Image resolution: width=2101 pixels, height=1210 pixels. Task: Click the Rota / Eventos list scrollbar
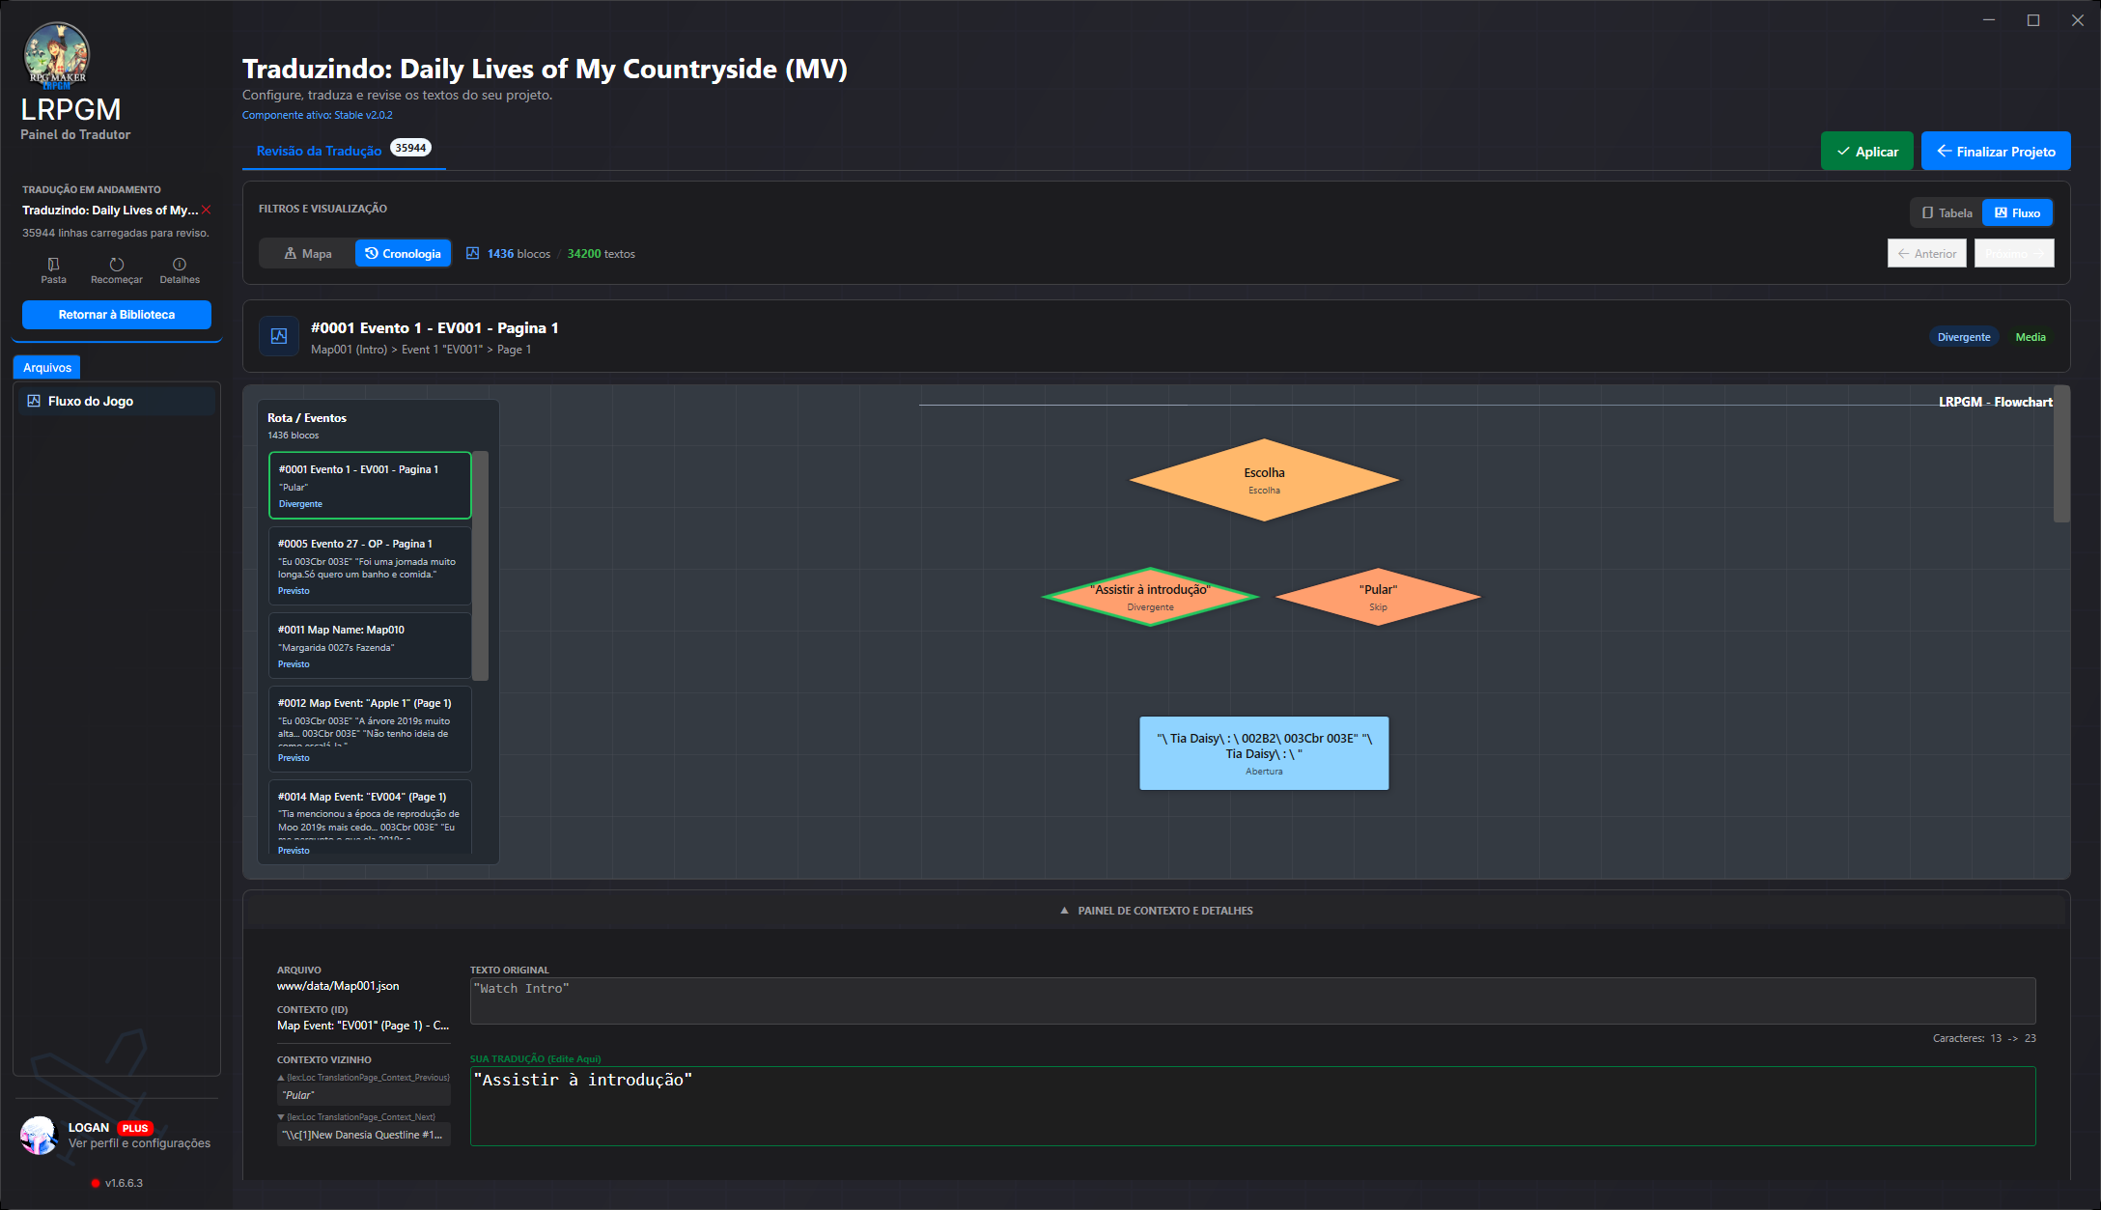click(480, 565)
